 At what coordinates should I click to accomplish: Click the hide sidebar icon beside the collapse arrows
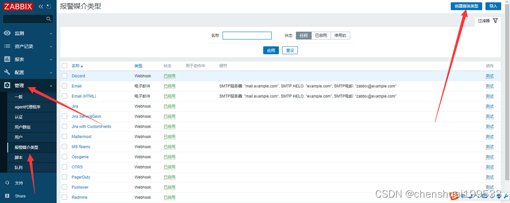click(x=49, y=6)
